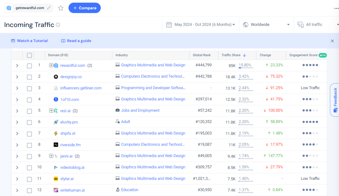Click the calendar icon beside the date range
The height and width of the screenshot is (196, 339).
169,25
